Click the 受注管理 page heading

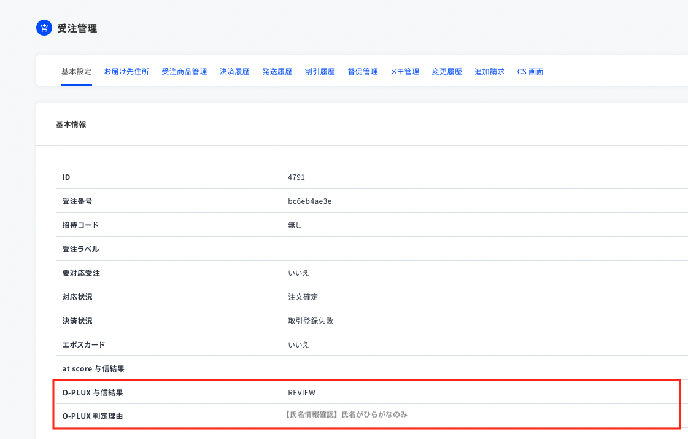point(77,28)
